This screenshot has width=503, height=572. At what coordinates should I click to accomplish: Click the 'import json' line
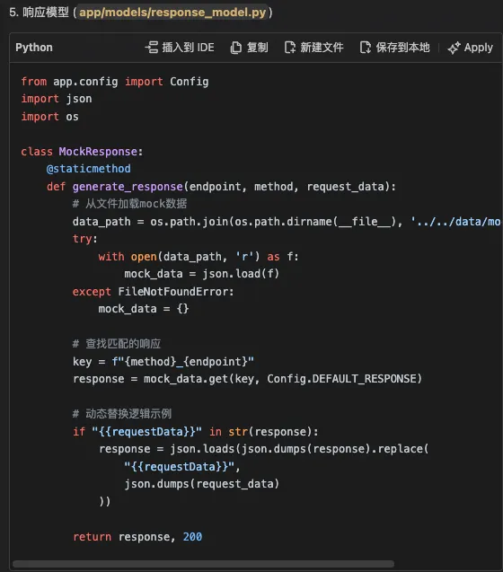57,99
